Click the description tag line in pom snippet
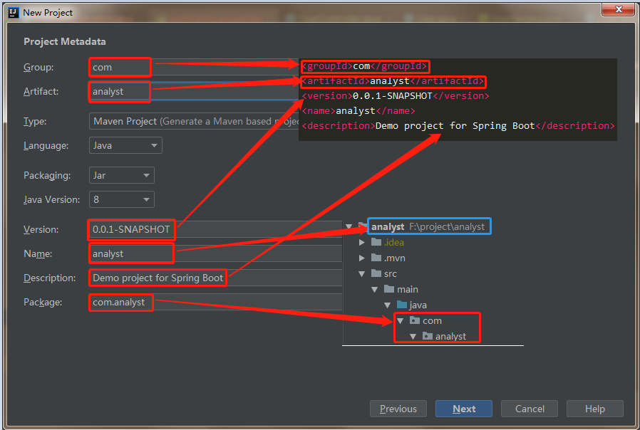 coord(458,126)
